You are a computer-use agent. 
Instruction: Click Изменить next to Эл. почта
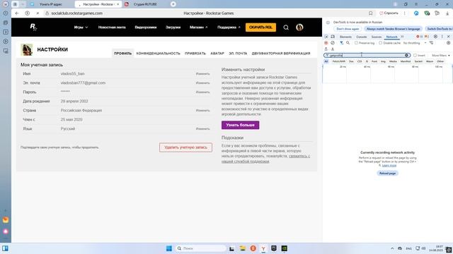[203, 83]
